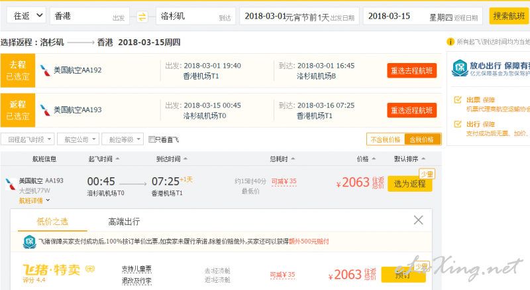The image size is (530, 290).
Task: Click 选为返程 button for AA193
Action: click(x=409, y=184)
